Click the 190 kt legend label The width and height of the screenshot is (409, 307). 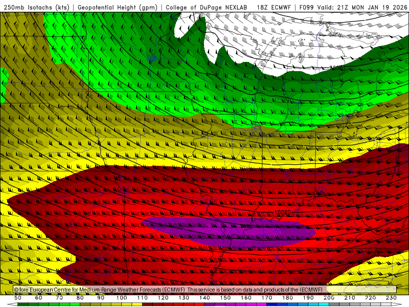[x=308, y=298]
